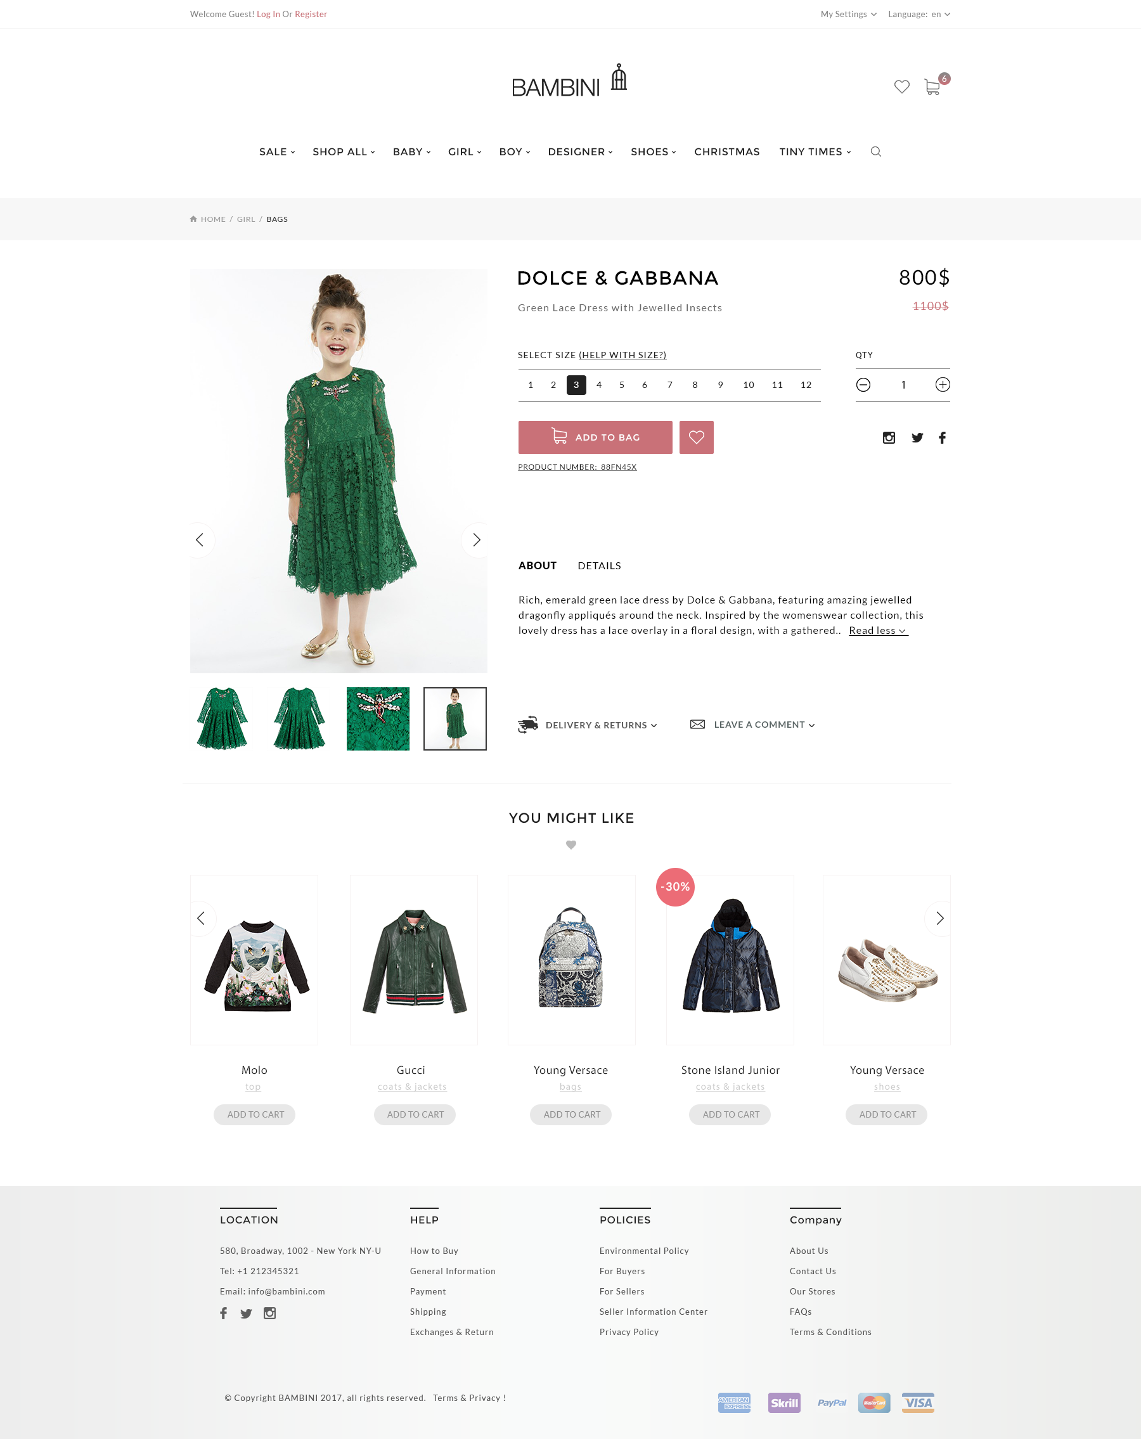Screen dimensions: 1141x1439
Task: Click the search magnifier icon in navigation
Action: (875, 152)
